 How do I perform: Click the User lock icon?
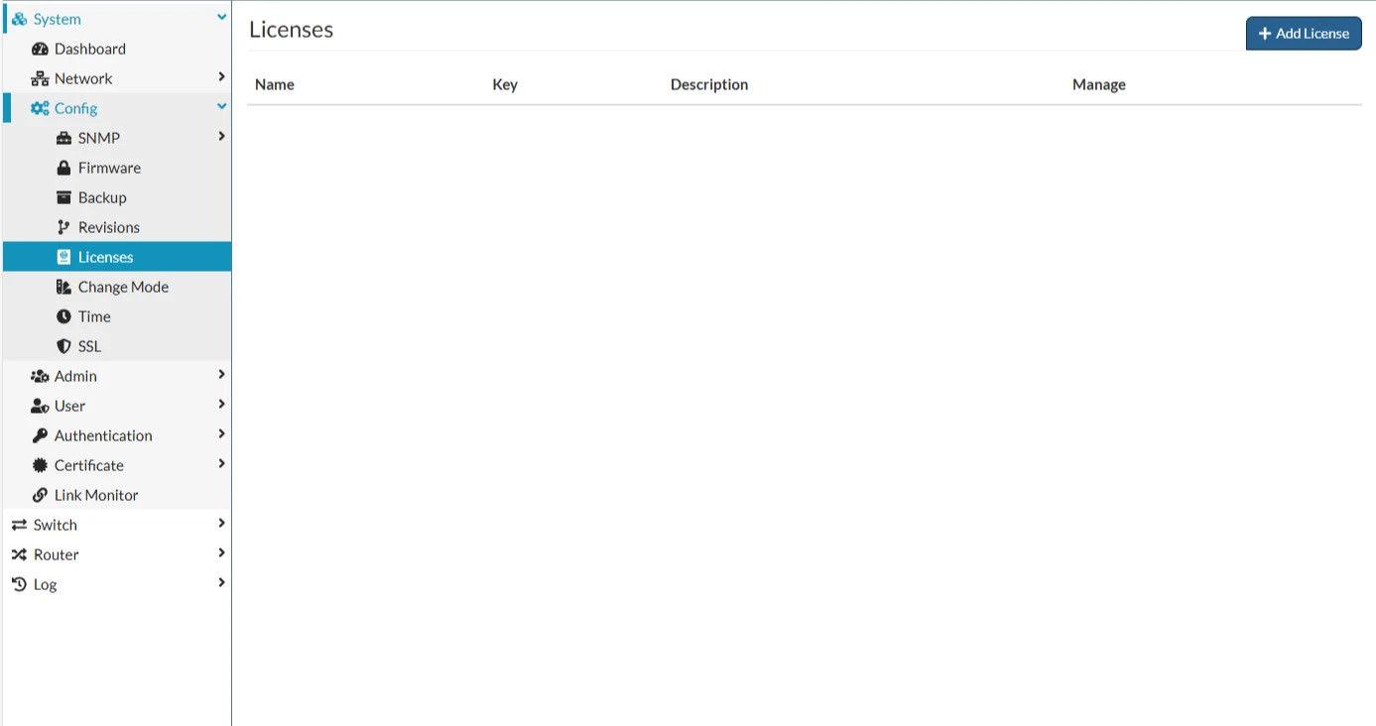(40, 406)
